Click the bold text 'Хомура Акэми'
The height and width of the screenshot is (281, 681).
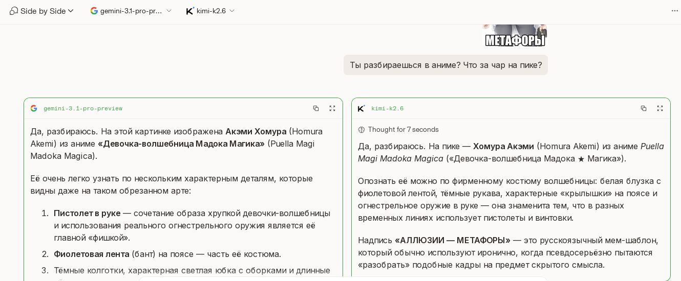click(503, 146)
